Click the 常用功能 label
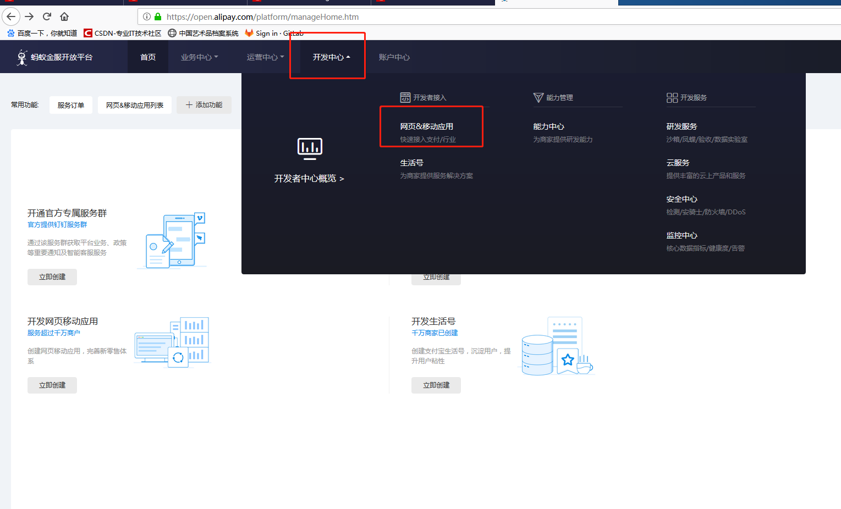 [25, 105]
